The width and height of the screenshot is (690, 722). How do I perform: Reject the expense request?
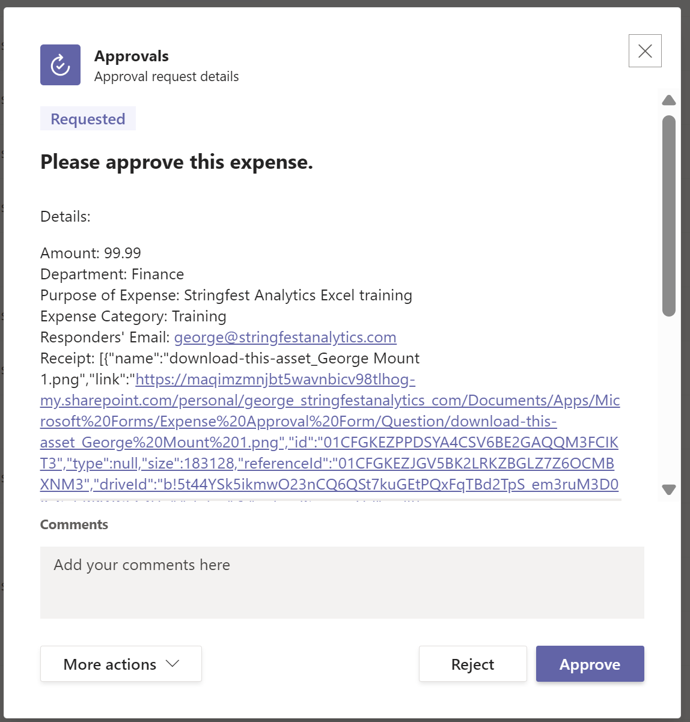472,664
